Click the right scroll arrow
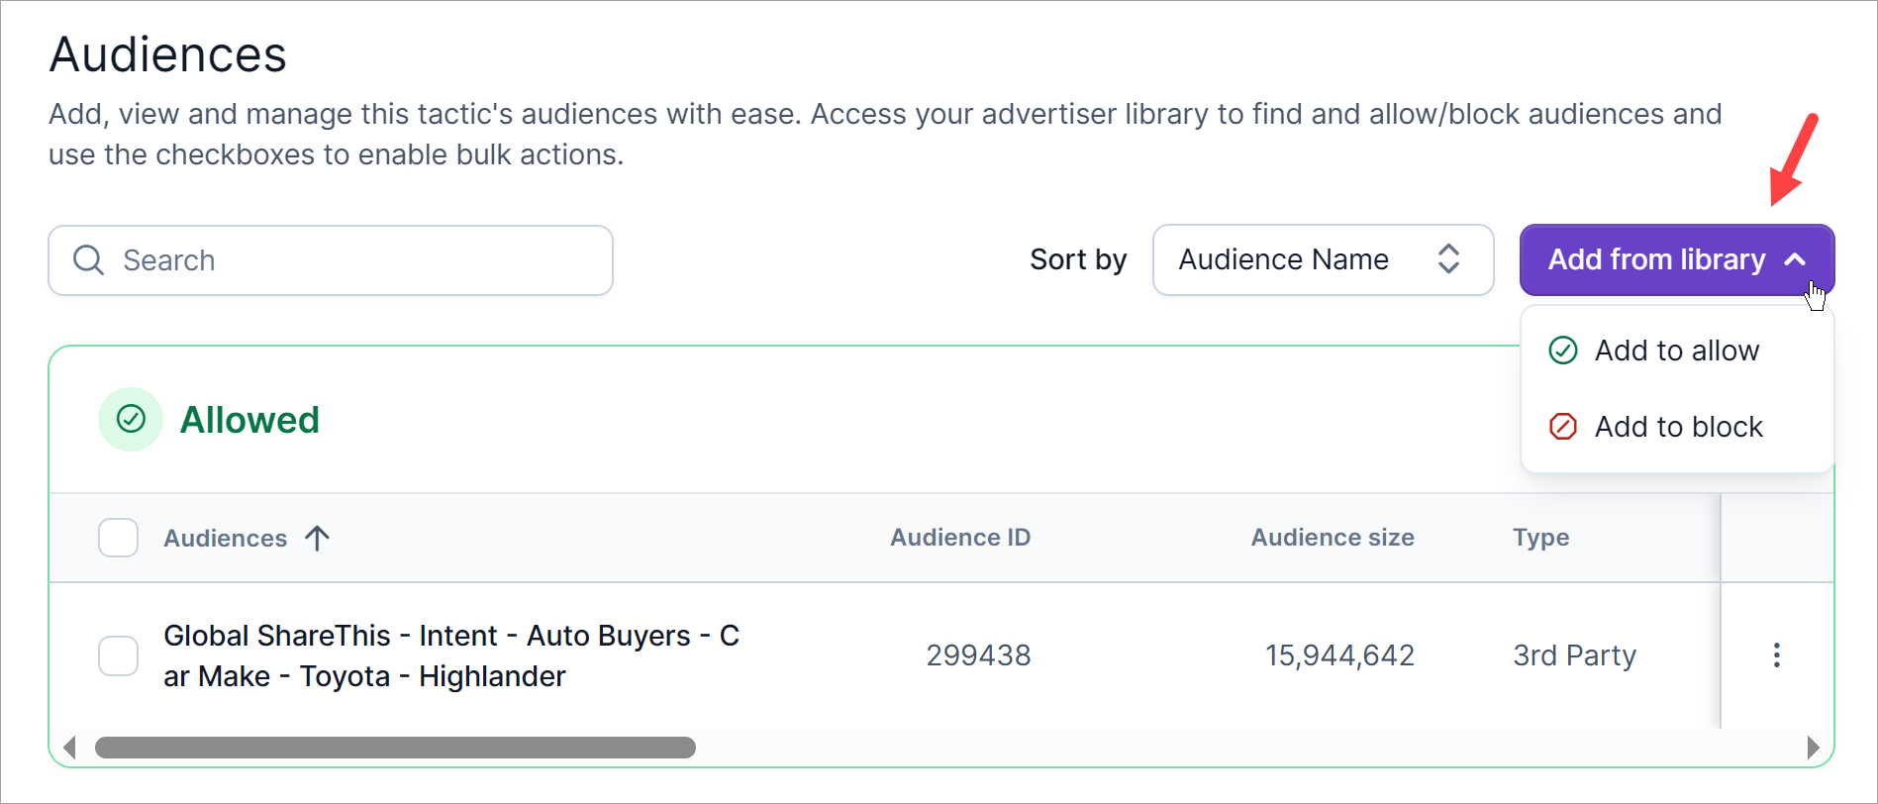Image resolution: width=1878 pixels, height=804 pixels. coord(1812,748)
